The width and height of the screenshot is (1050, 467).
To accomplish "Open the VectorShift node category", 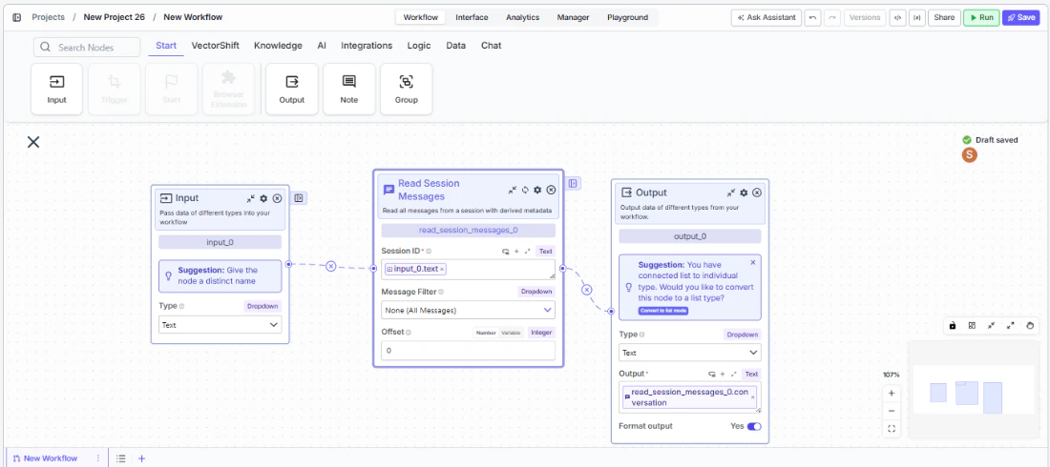I will [x=215, y=46].
